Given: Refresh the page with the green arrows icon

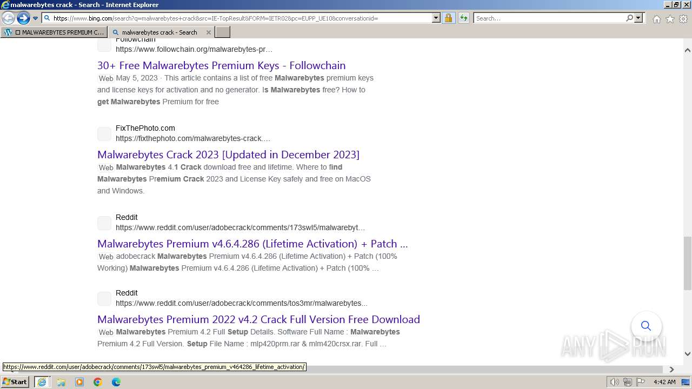Looking at the screenshot, I should point(464,18).
